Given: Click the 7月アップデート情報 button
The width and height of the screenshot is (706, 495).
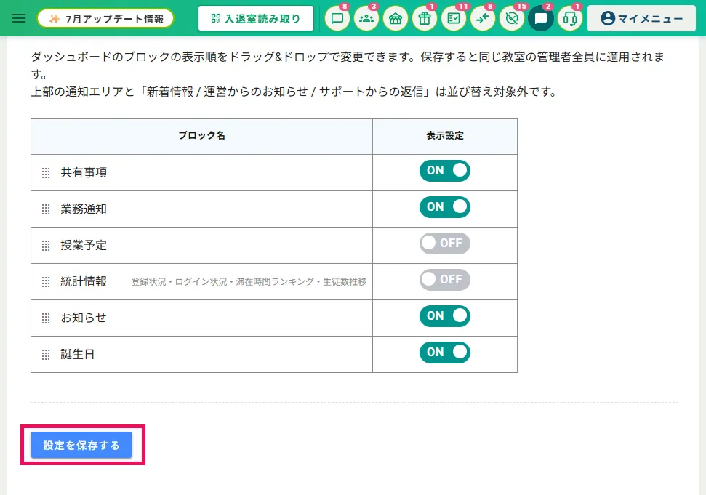Looking at the screenshot, I should [105, 18].
